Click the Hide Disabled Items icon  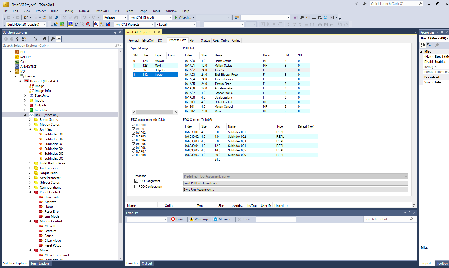(x=108, y=24)
